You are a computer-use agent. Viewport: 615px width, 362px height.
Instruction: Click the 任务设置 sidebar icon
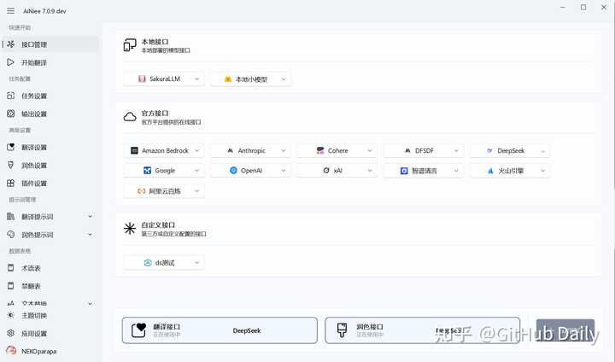click(10, 96)
